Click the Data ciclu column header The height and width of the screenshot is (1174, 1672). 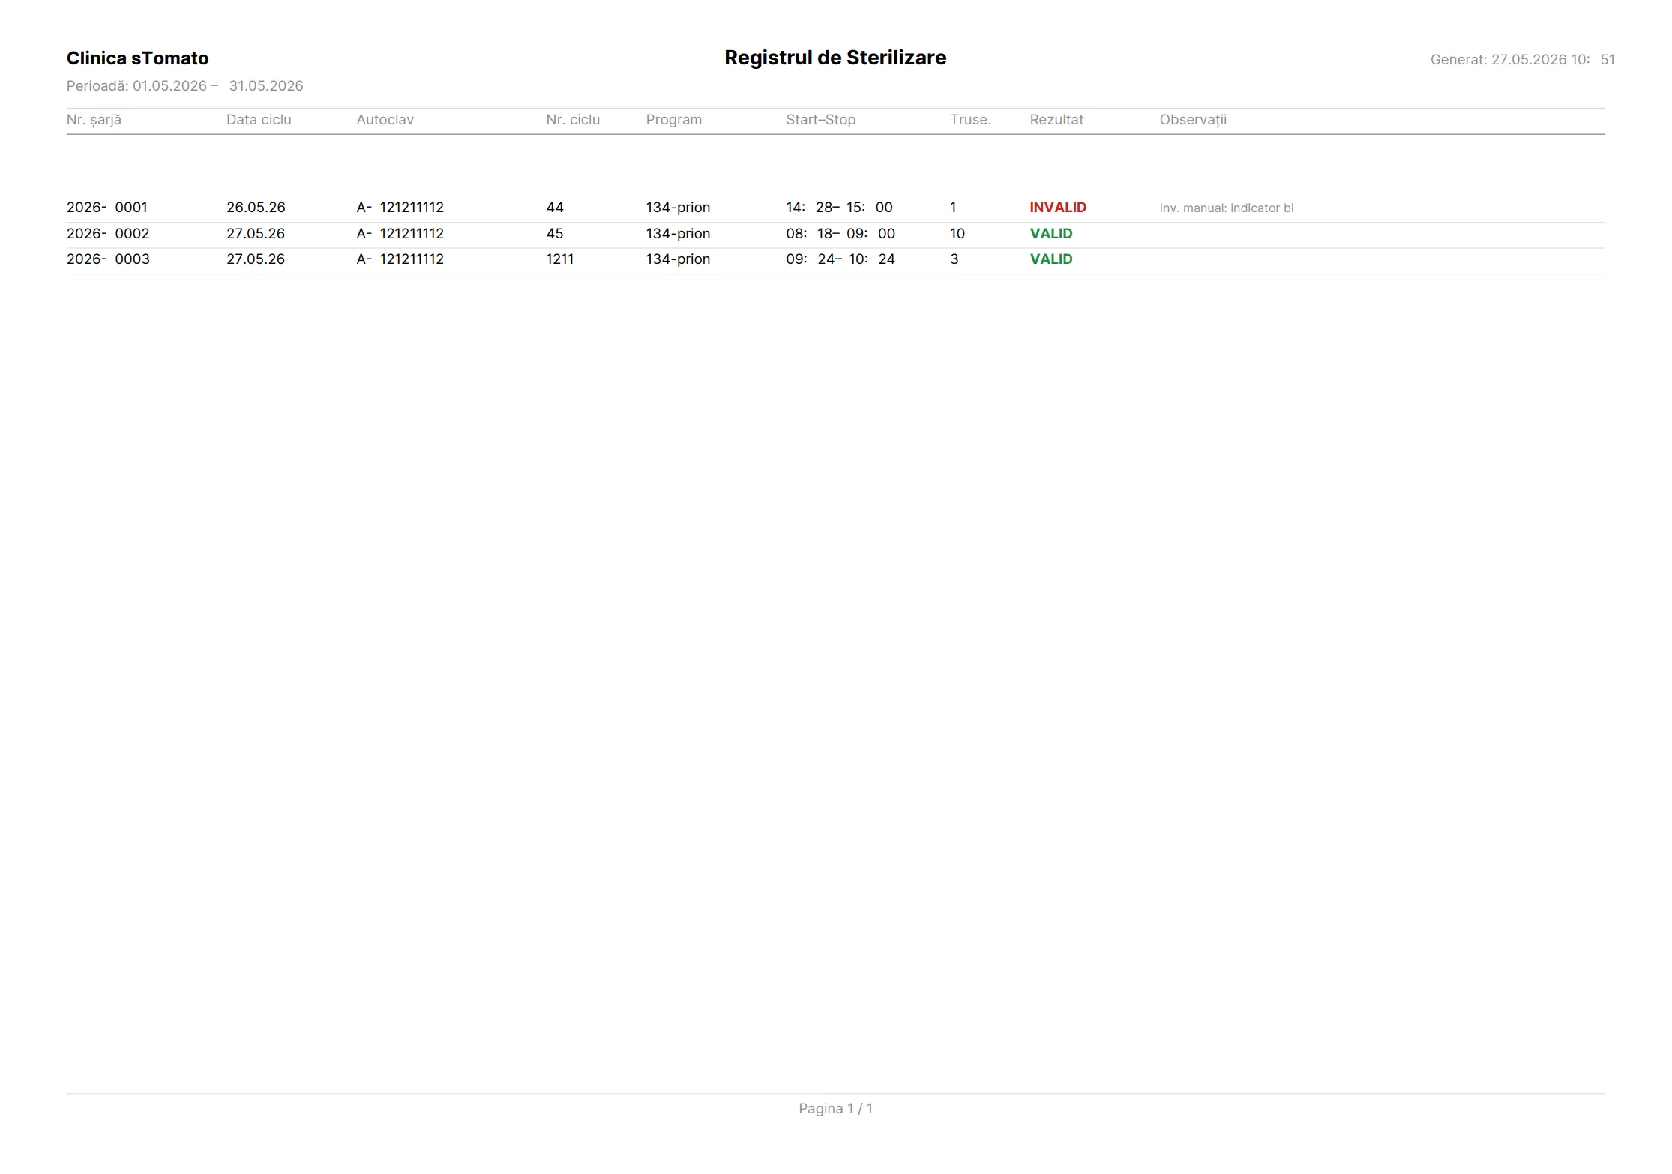coord(259,120)
